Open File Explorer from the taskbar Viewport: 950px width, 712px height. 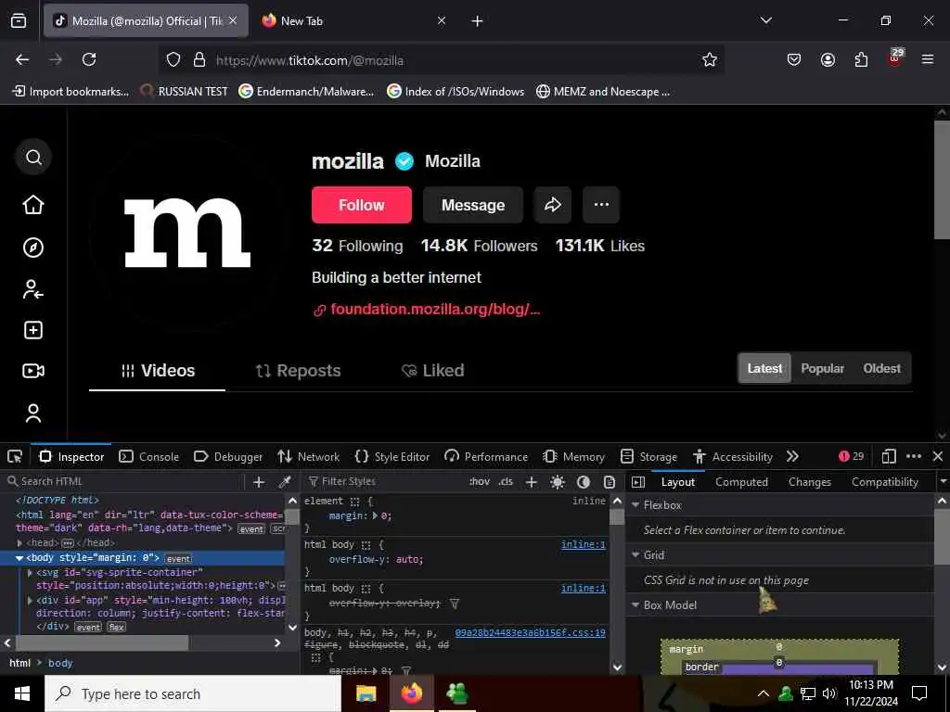point(366,693)
